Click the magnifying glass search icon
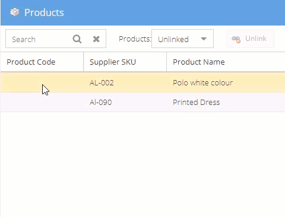 coord(77,39)
